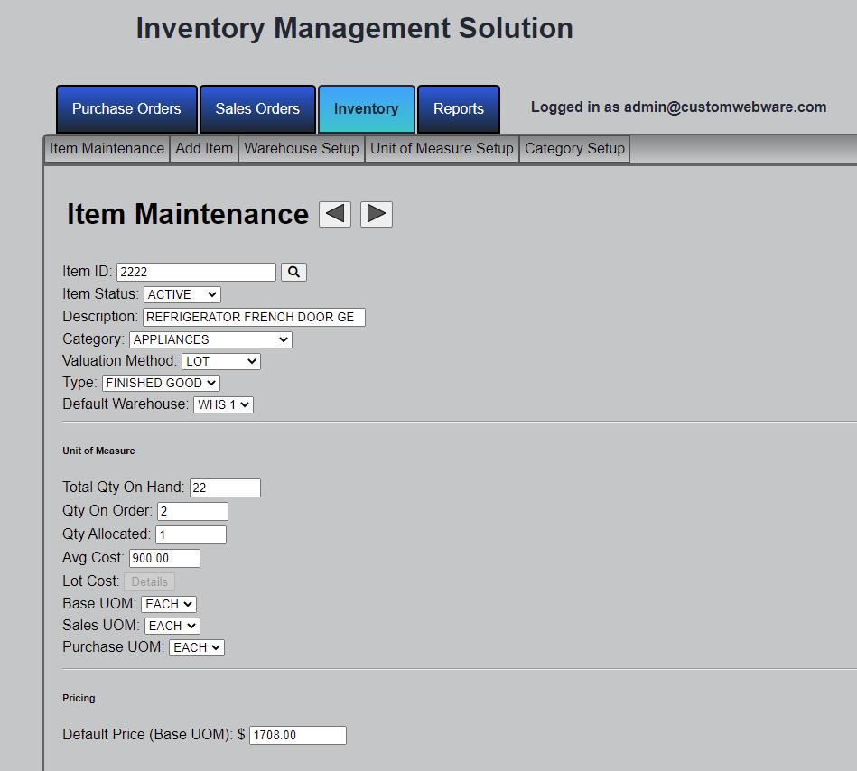Open the Default Warehouse dropdown
Viewport: 857px width, 771px height.
(224, 404)
